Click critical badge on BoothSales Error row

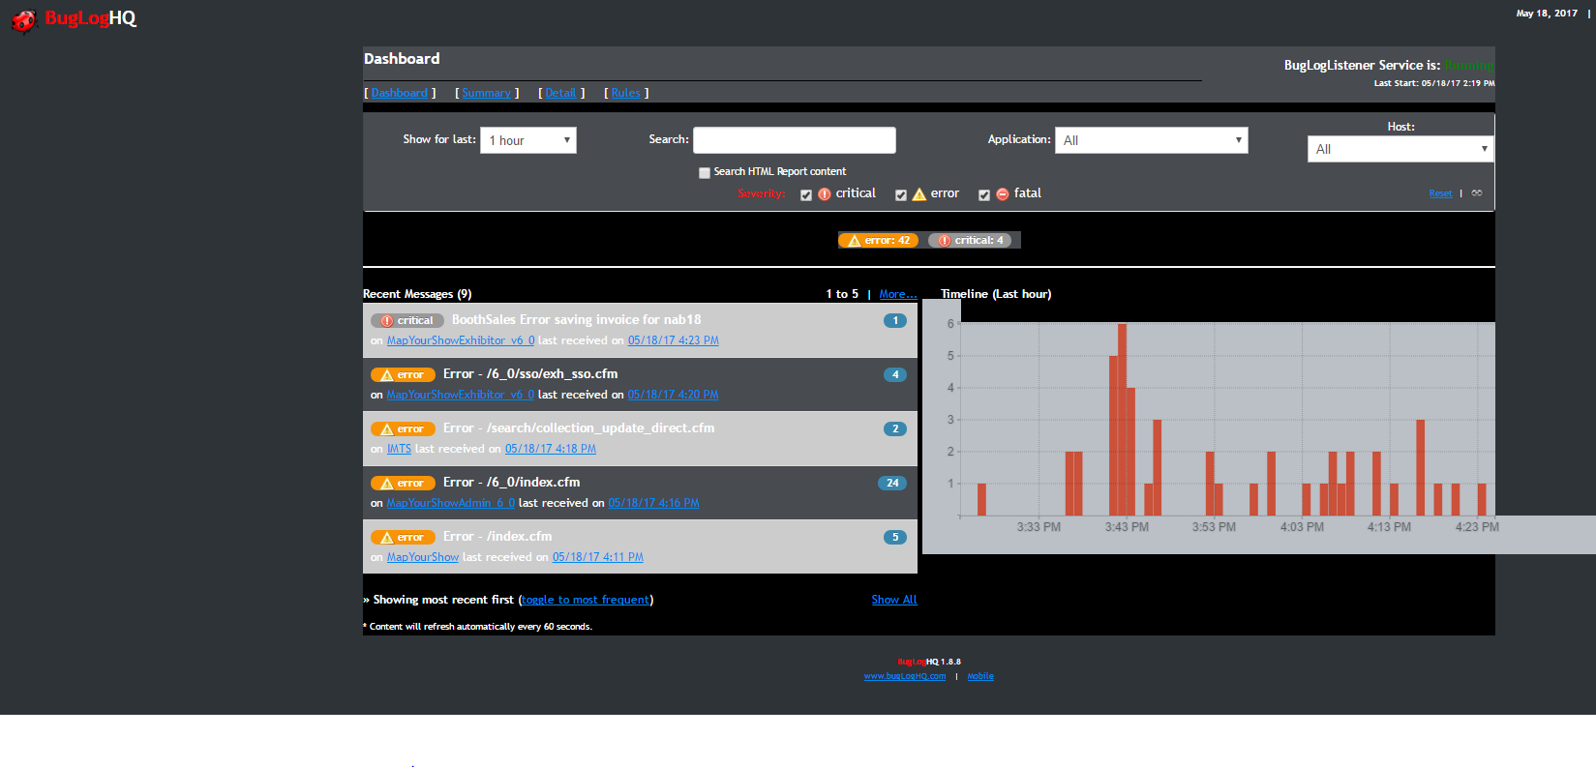(407, 320)
